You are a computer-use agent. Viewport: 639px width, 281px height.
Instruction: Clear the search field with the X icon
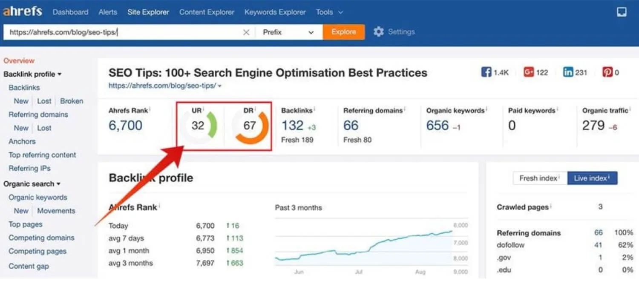coord(246,32)
